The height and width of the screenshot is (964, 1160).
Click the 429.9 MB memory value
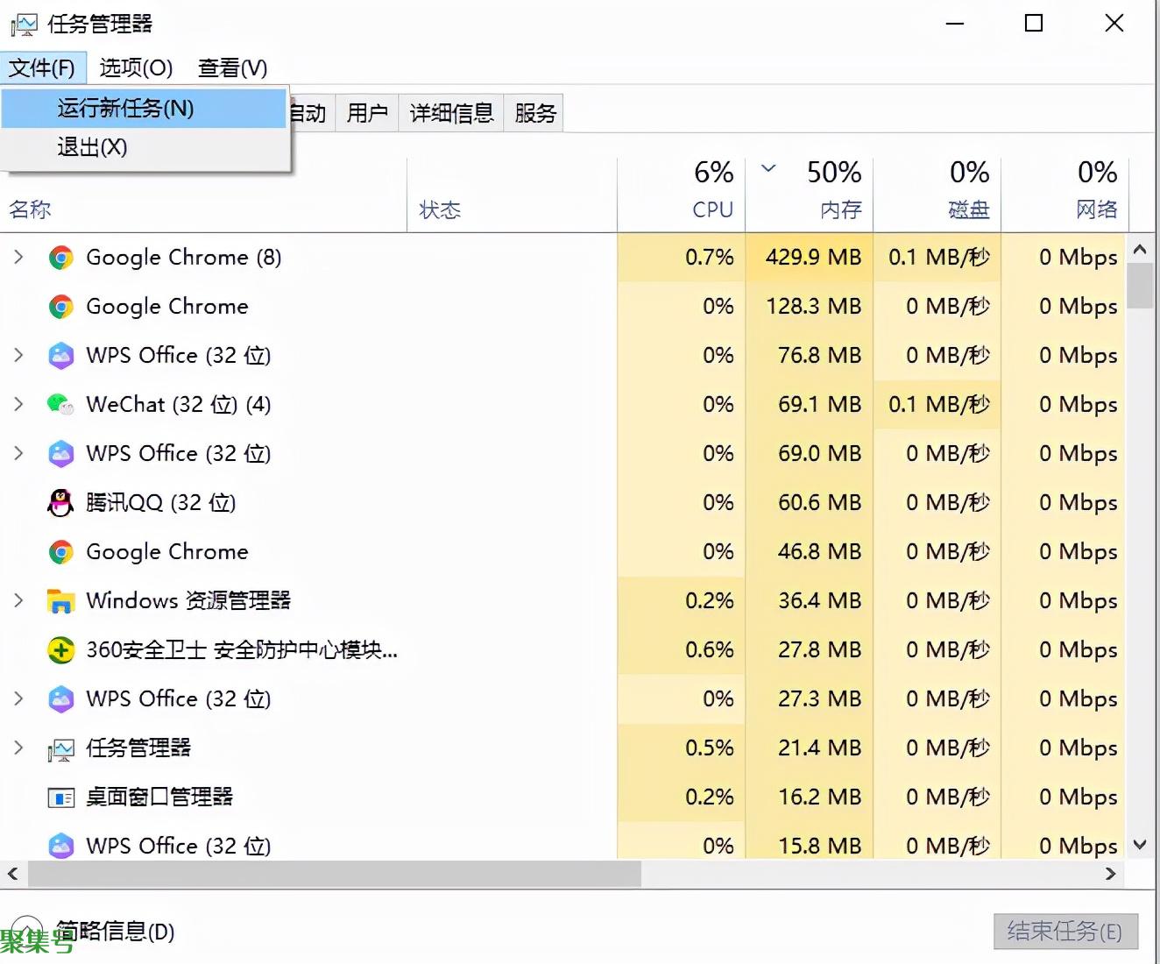coord(814,258)
